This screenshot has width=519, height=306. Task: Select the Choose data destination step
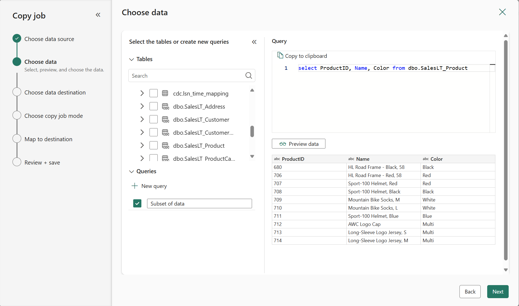[55, 92]
